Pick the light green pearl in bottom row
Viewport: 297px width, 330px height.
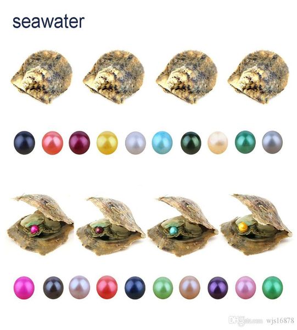point(163,288)
